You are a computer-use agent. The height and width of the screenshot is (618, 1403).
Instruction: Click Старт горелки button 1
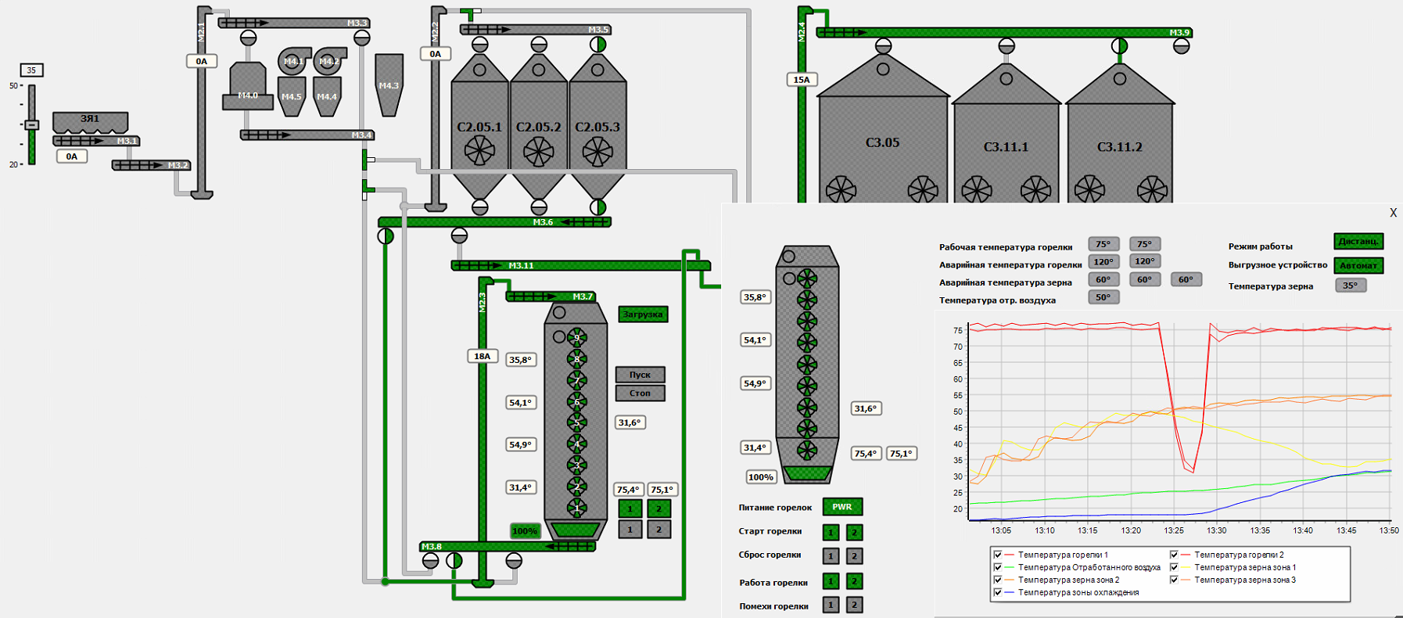(x=831, y=533)
